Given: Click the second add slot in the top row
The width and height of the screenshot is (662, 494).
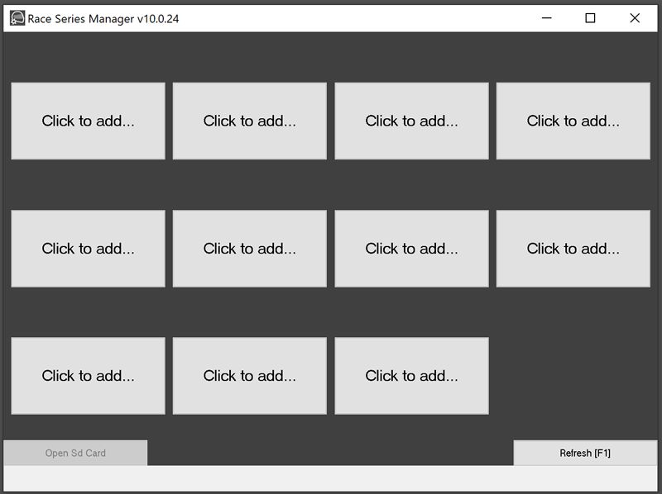Looking at the screenshot, I should pyautogui.click(x=249, y=120).
